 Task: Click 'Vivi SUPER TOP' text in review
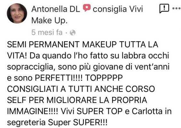click(91, 111)
